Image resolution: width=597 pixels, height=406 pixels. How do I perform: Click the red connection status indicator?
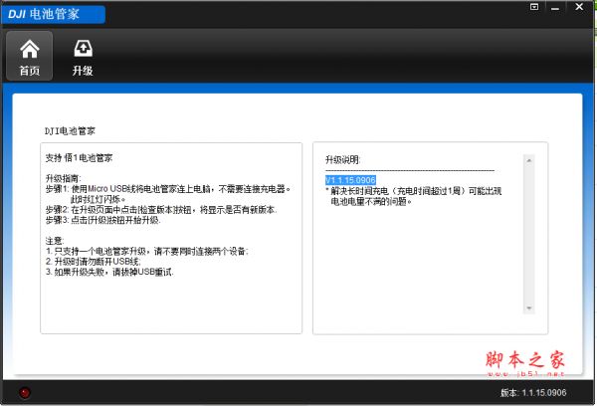(x=25, y=392)
